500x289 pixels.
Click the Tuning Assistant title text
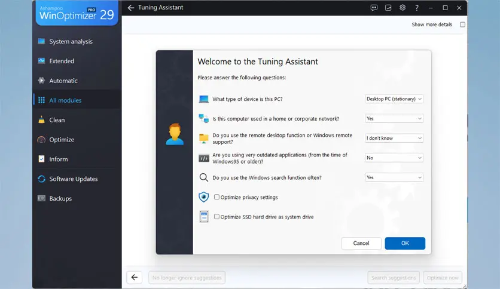click(x=161, y=7)
